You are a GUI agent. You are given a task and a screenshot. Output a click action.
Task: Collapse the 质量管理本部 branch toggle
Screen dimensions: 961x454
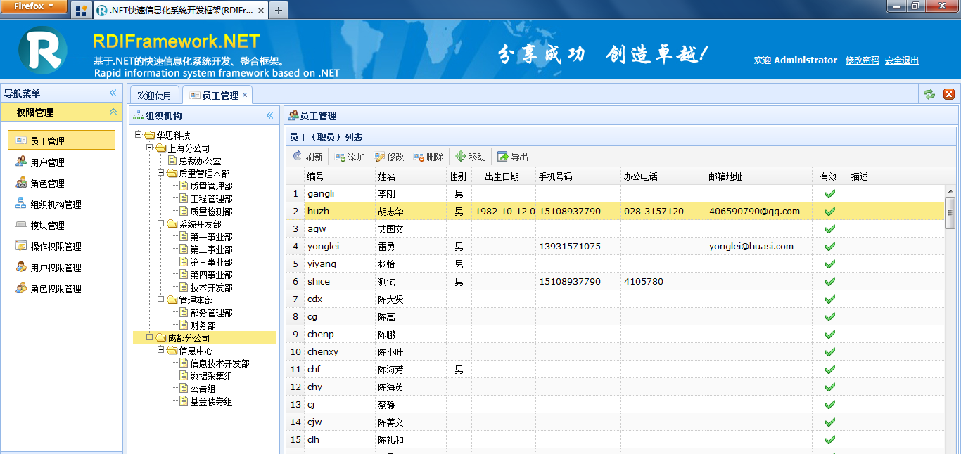point(160,173)
